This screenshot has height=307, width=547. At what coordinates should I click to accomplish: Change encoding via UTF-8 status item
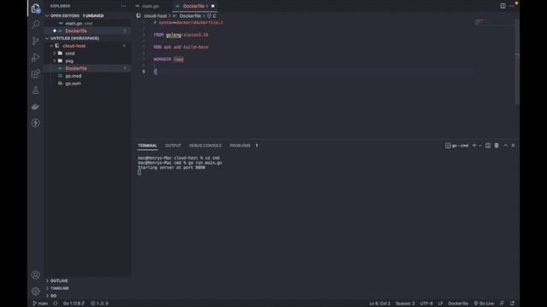[426, 304]
